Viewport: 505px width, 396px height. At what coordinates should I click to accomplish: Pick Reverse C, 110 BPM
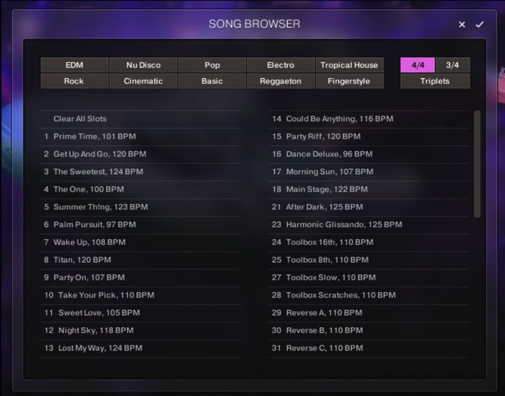pyautogui.click(x=368, y=348)
